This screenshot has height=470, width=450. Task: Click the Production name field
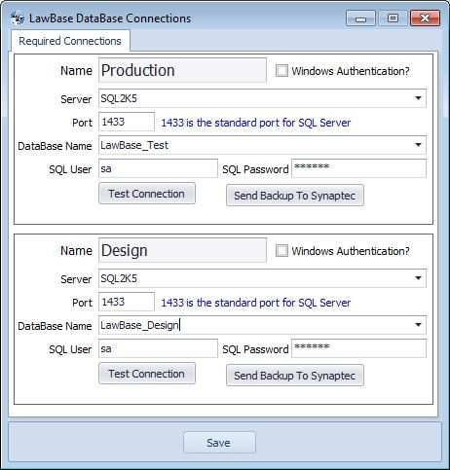coord(182,70)
